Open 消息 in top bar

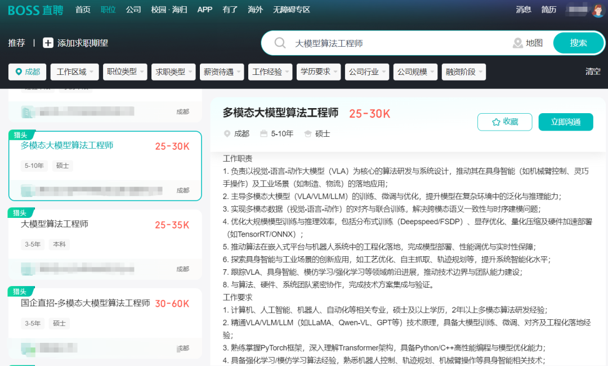coord(524,10)
